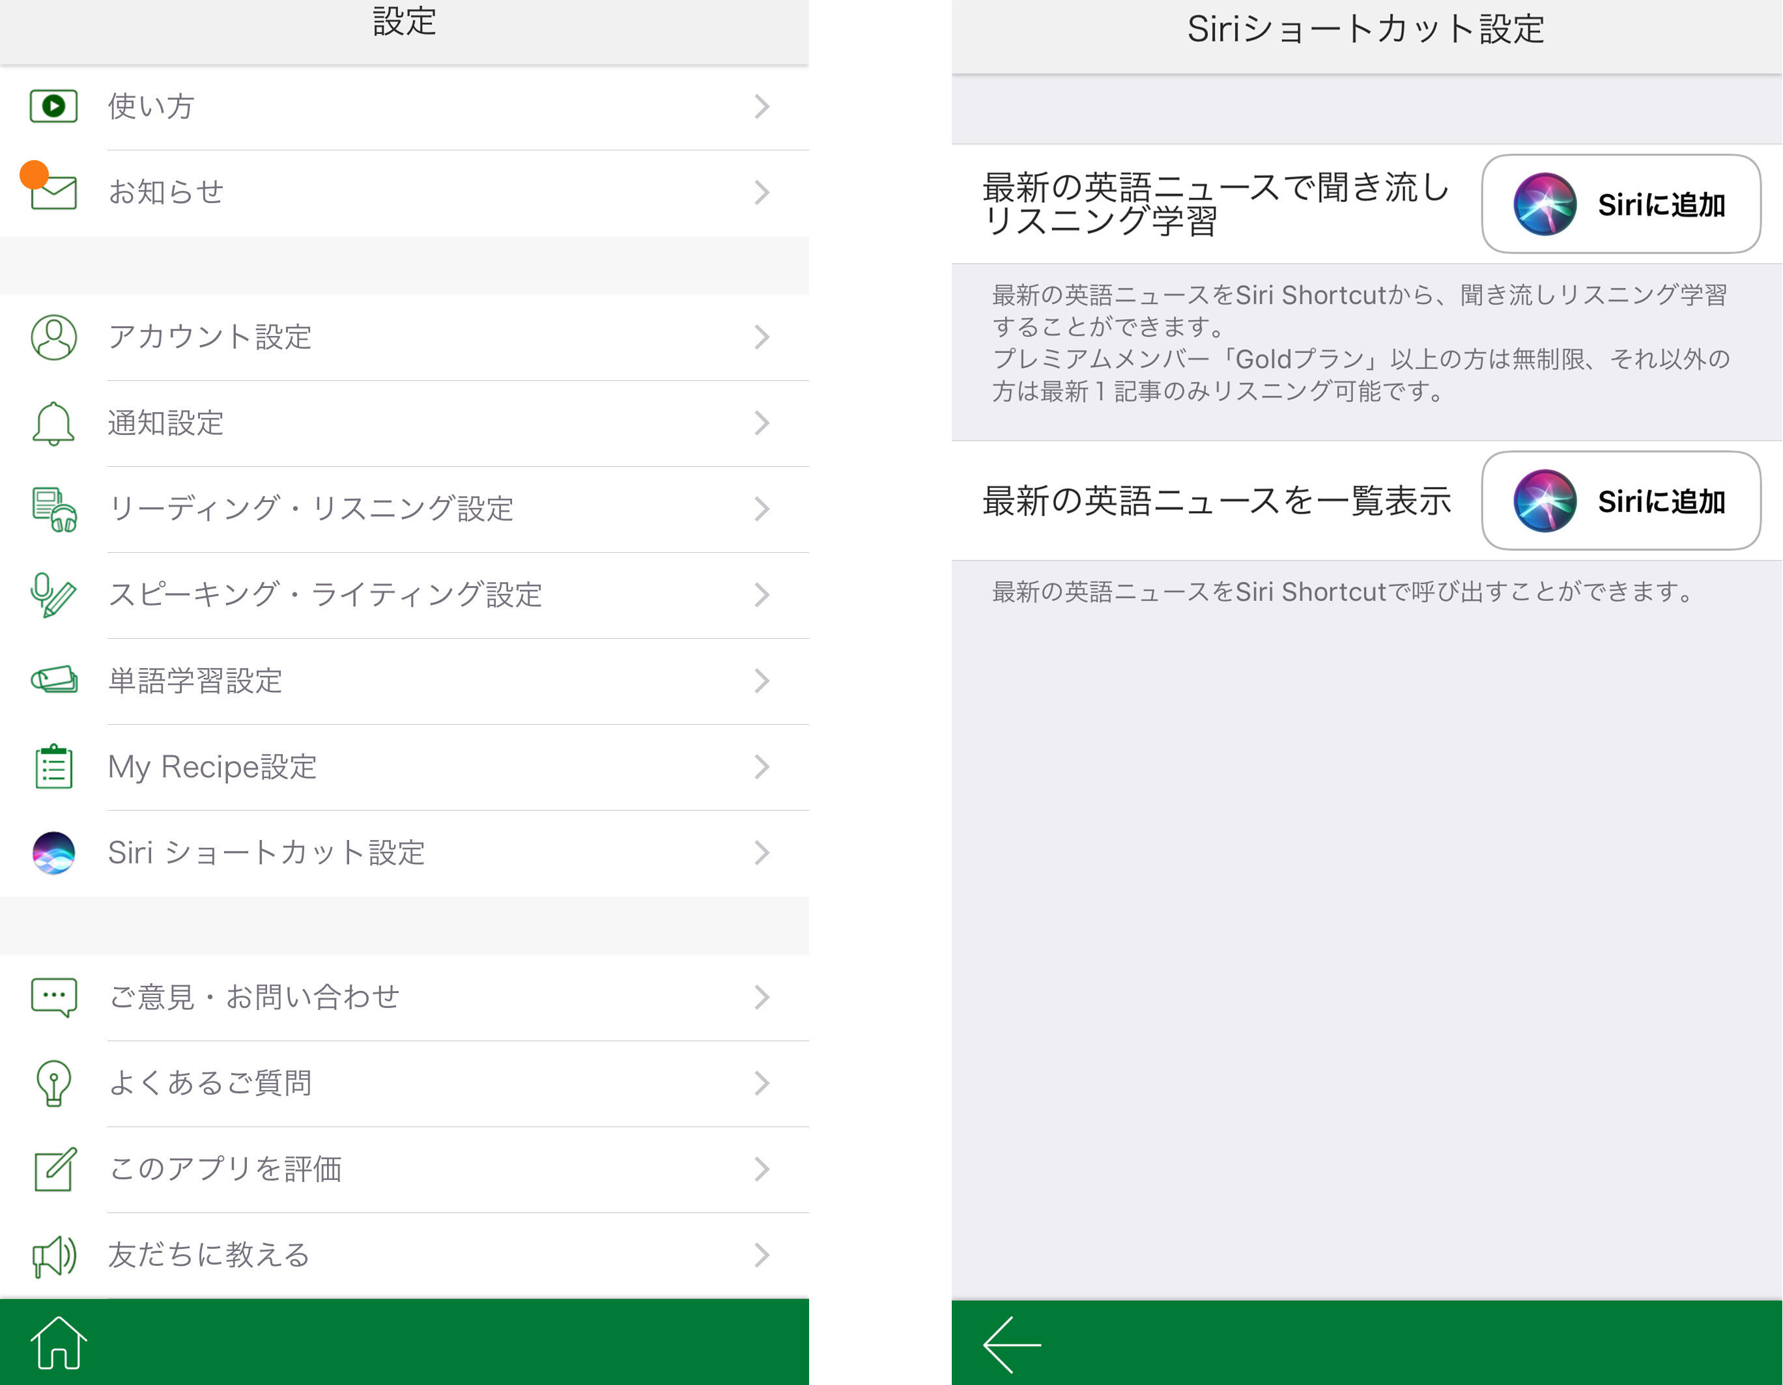Tap the orange notification badge on お知らせ
1783x1385 pixels.
35,175
